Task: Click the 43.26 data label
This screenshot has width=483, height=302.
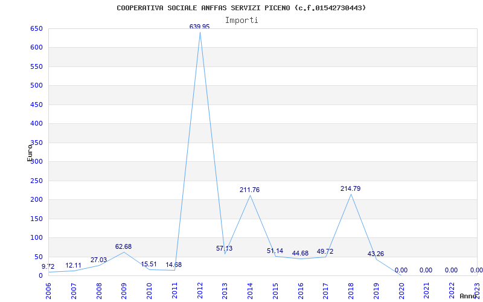Action: pos(376,254)
